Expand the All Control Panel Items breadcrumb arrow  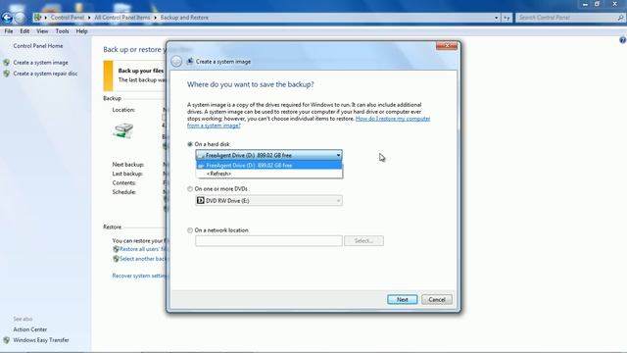tap(155, 18)
